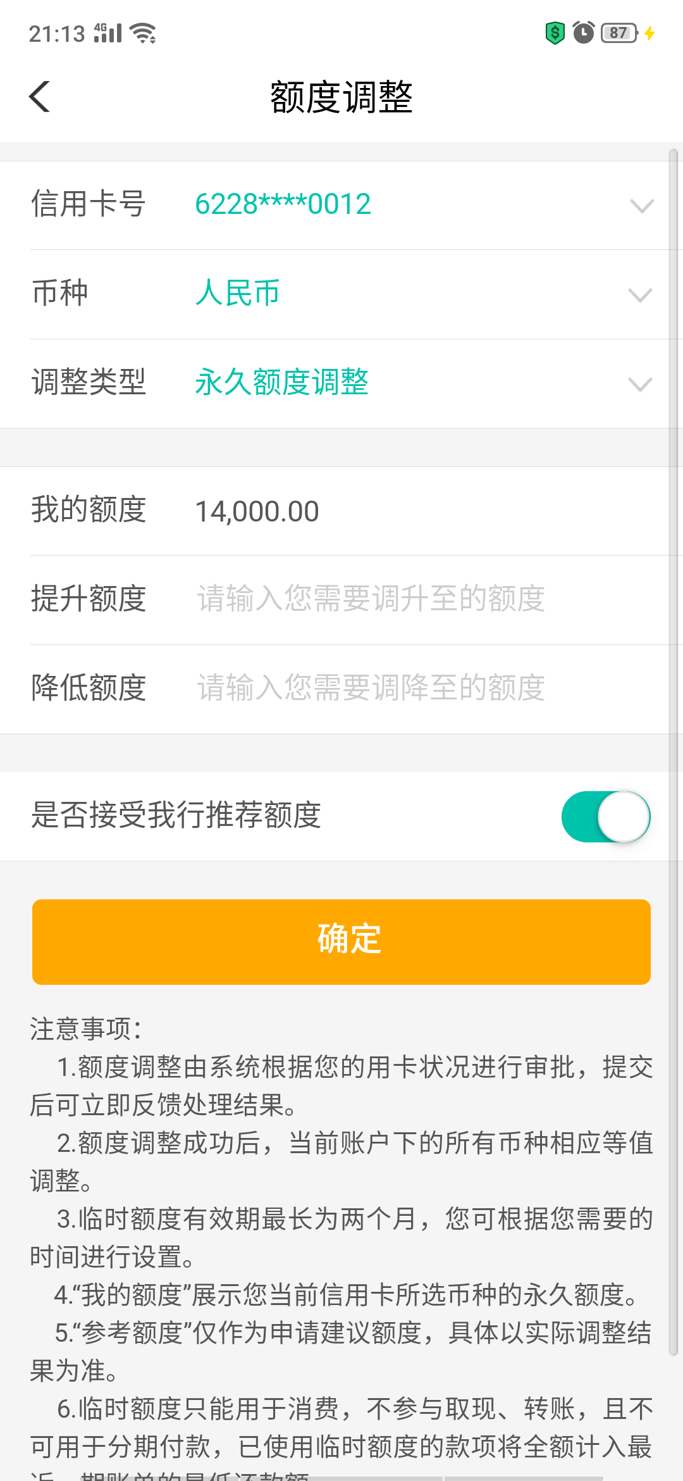
Task: Select card number 6228****0012
Action: click(x=283, y=204)
